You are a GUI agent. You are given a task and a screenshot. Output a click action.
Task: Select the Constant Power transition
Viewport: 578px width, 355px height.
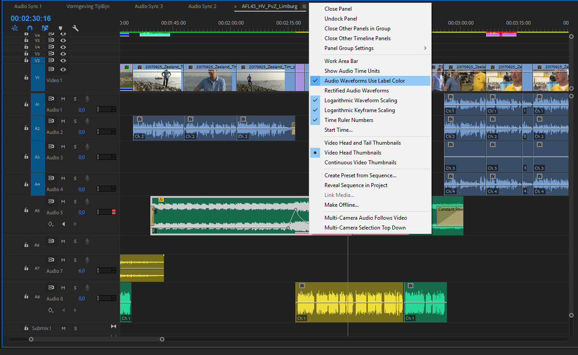click(x=450, y=215)
